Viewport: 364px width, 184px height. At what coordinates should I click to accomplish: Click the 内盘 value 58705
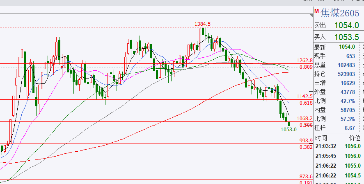(348, 110)
